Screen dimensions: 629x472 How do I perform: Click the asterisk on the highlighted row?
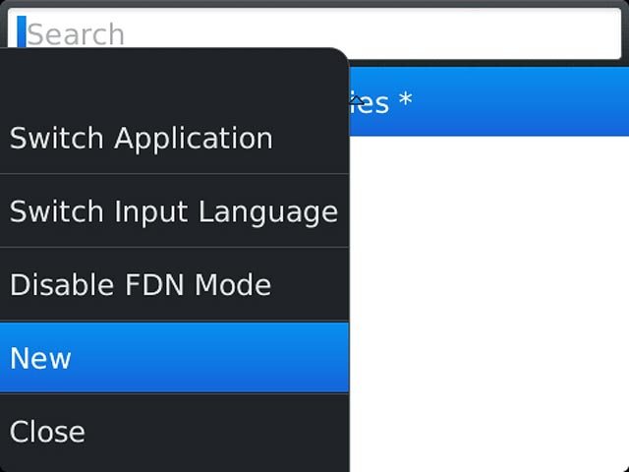pos(406,98)
